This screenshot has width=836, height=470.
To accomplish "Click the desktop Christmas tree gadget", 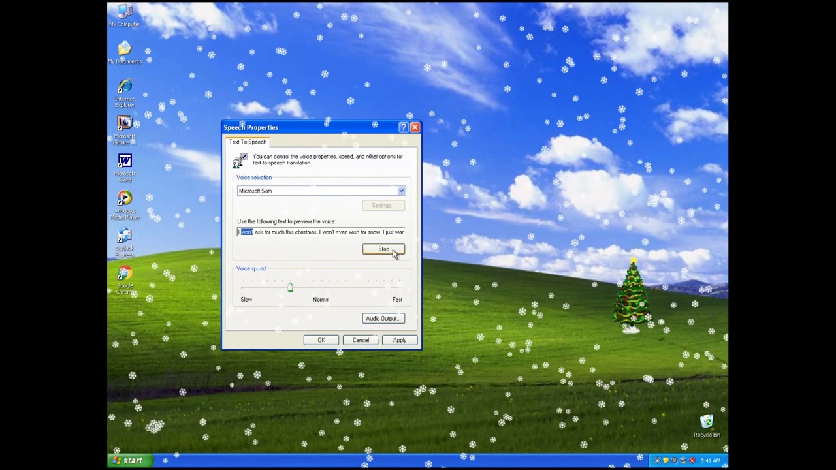I will tap(631, 296).
